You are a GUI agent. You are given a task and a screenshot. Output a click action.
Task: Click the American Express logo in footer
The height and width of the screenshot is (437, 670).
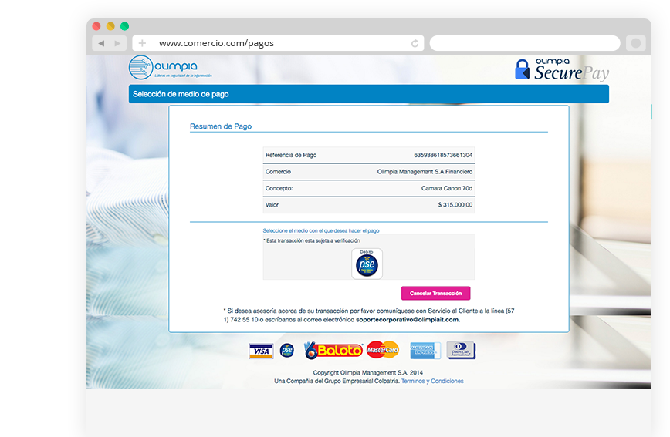[x=425, y=351]
